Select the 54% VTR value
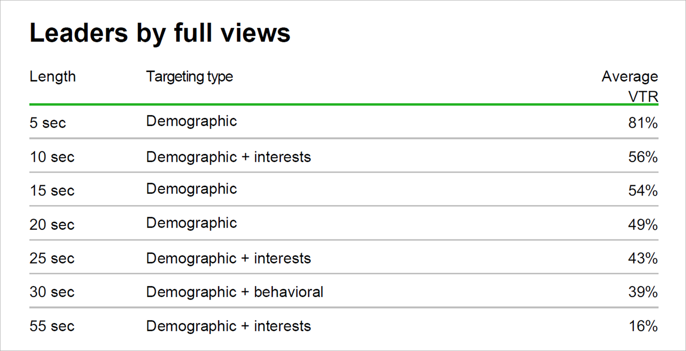686x351 pixels. (x=643, y=191)
